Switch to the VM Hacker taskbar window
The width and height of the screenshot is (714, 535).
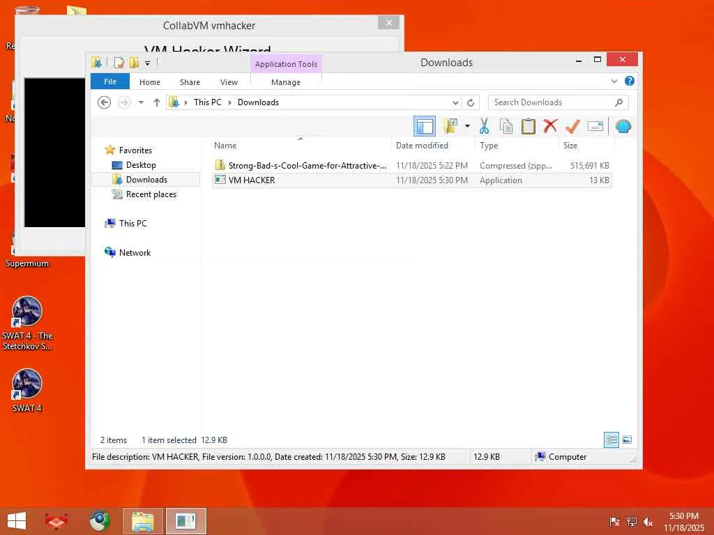[185, 521]
